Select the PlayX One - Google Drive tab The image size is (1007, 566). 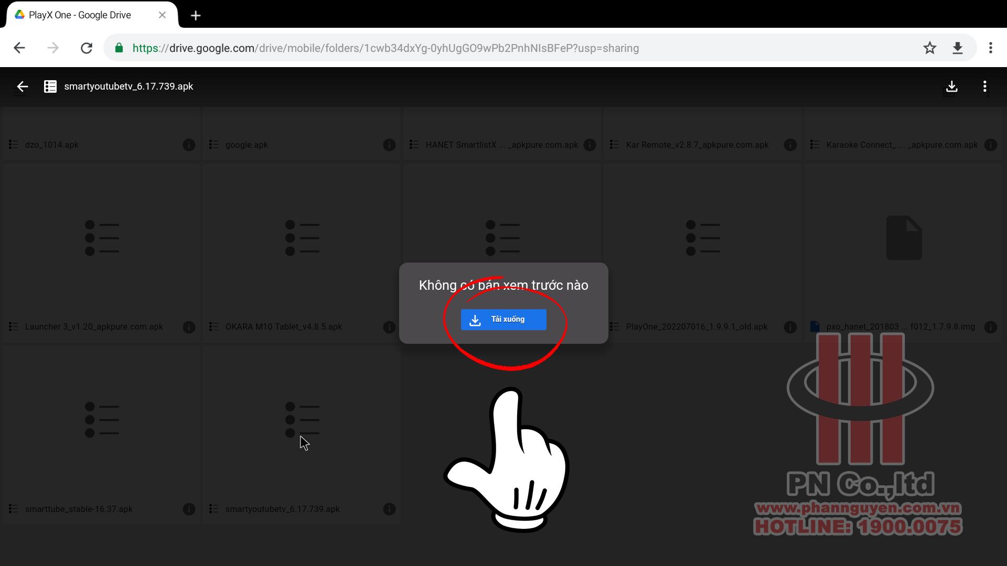tap(80, 15)
